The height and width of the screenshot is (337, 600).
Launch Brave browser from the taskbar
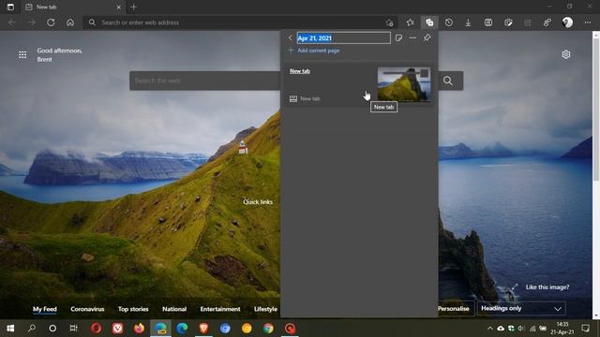(x=203, y=329)
